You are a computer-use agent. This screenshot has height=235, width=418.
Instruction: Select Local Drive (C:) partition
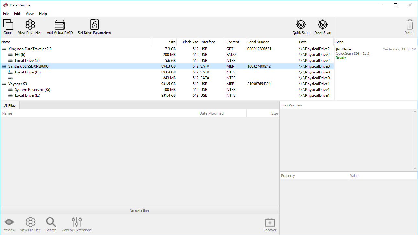point(167,72)
